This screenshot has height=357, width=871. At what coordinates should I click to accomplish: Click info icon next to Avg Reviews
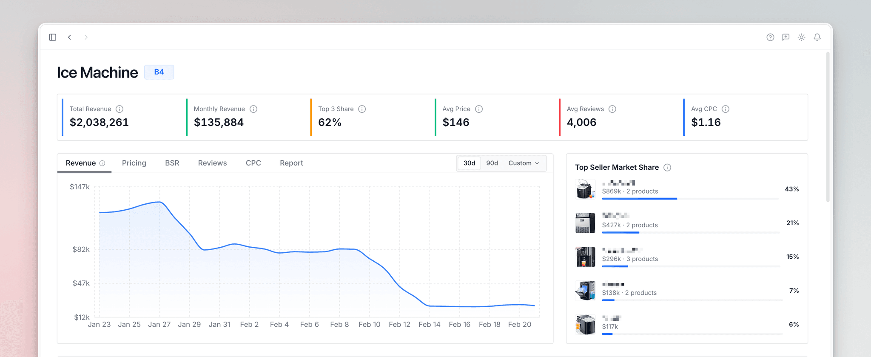pyautogui.click(x=612, y=109)
